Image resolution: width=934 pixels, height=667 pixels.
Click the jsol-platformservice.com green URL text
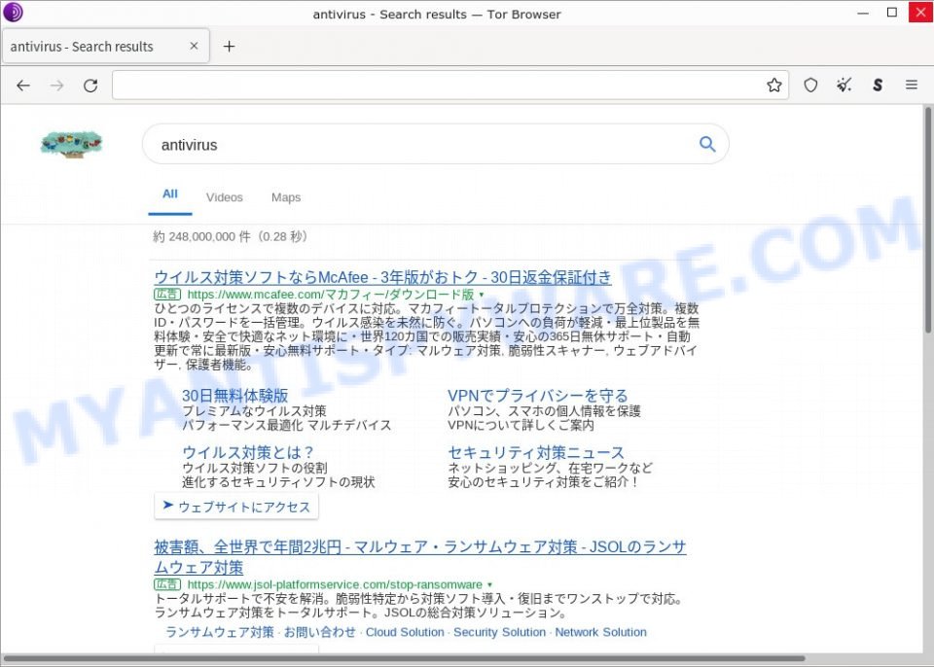coord(335,584)
